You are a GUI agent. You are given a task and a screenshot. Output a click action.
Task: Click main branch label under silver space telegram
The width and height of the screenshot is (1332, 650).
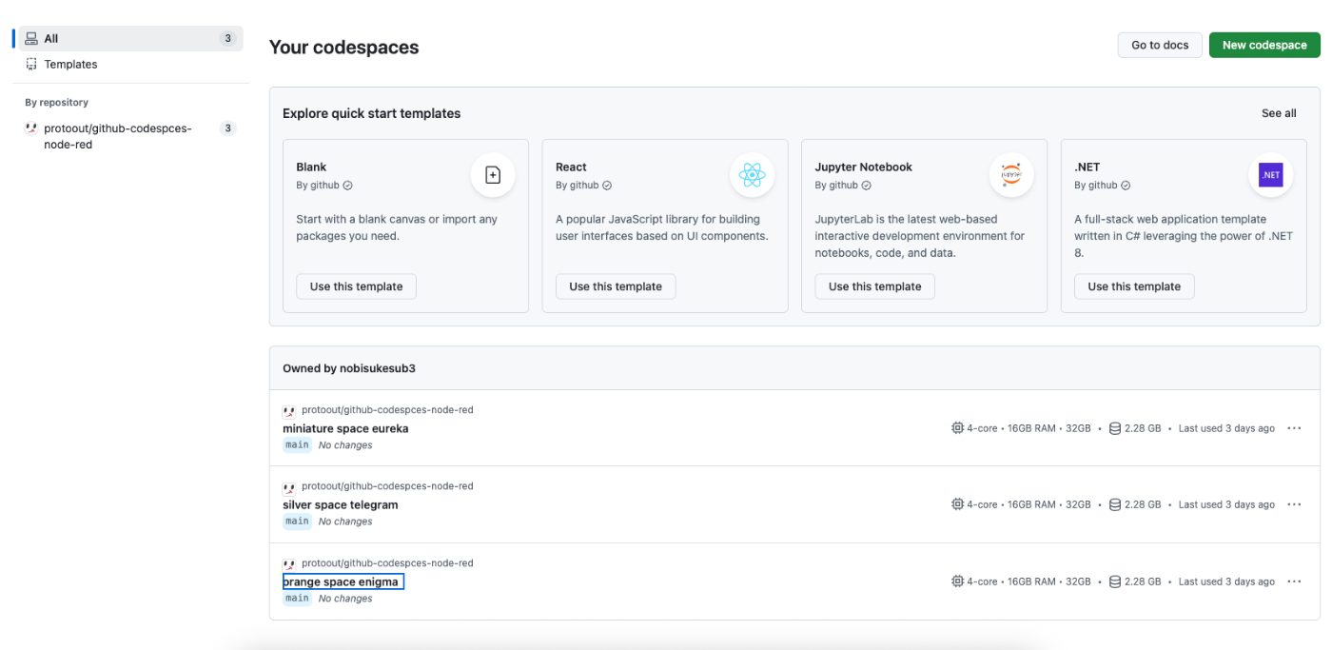[297, 522]
